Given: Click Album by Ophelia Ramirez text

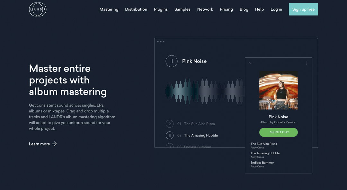Looking at the screenshot, I should [278, 122].
